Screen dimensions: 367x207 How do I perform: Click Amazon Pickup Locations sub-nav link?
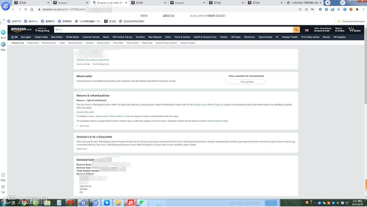coord(166,43)
